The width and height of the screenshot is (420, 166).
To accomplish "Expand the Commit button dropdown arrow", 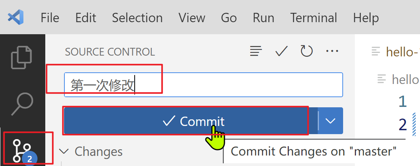I will [331, 121].
